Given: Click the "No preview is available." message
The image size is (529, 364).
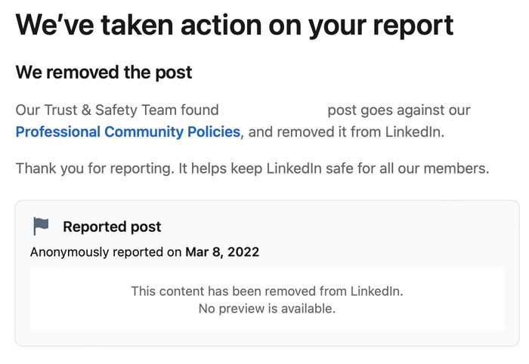Looking at the screenshot, I should (267, 308).
